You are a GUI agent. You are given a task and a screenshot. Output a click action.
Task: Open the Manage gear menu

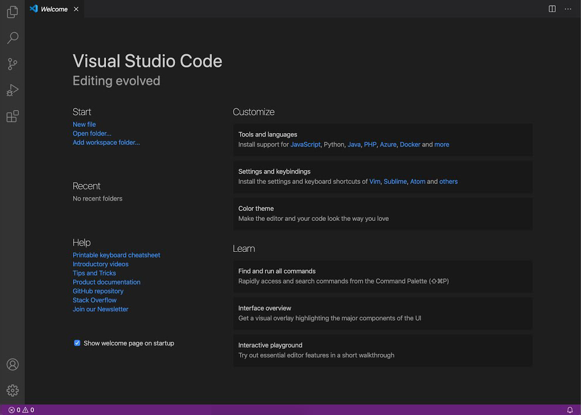tap(12, 390)
